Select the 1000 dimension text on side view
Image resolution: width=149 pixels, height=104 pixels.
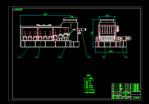coord(107,16)
